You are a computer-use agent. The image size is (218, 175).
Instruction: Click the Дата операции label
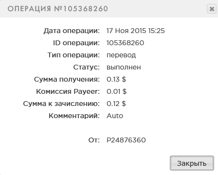pyautogui.click(x=72, y=31)
